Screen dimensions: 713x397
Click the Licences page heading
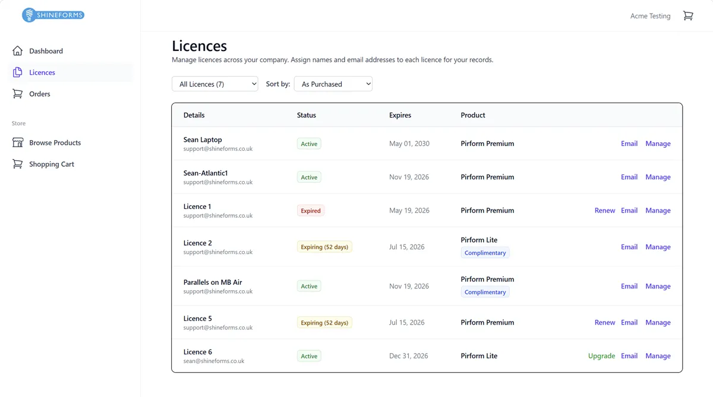[x=199, y=46]
